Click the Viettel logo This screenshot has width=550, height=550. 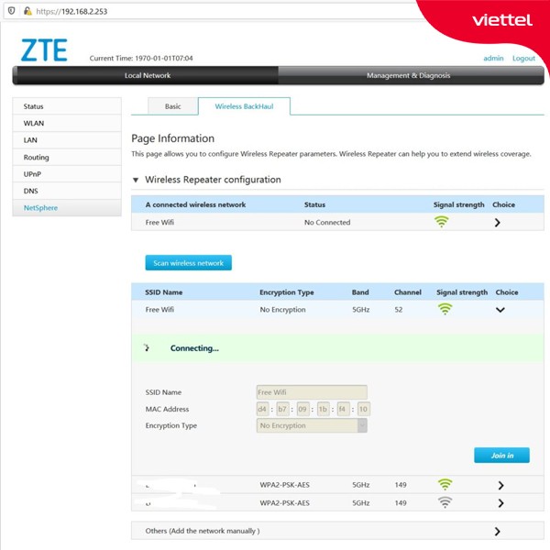501,20
